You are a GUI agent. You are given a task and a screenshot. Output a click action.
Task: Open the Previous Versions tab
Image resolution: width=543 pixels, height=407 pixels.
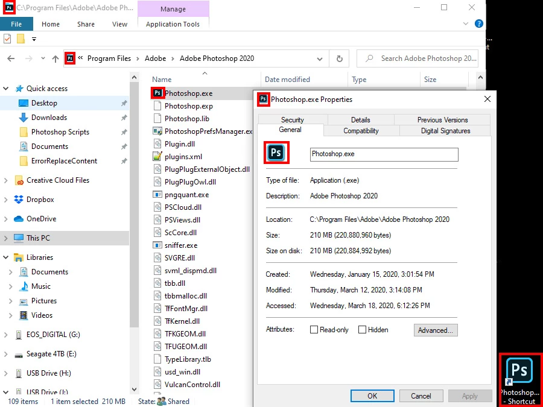[x=443, y=120]
